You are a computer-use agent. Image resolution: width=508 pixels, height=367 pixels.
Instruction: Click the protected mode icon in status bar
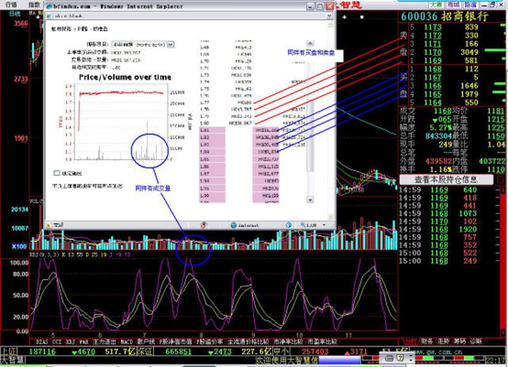(x=288, y=225)
